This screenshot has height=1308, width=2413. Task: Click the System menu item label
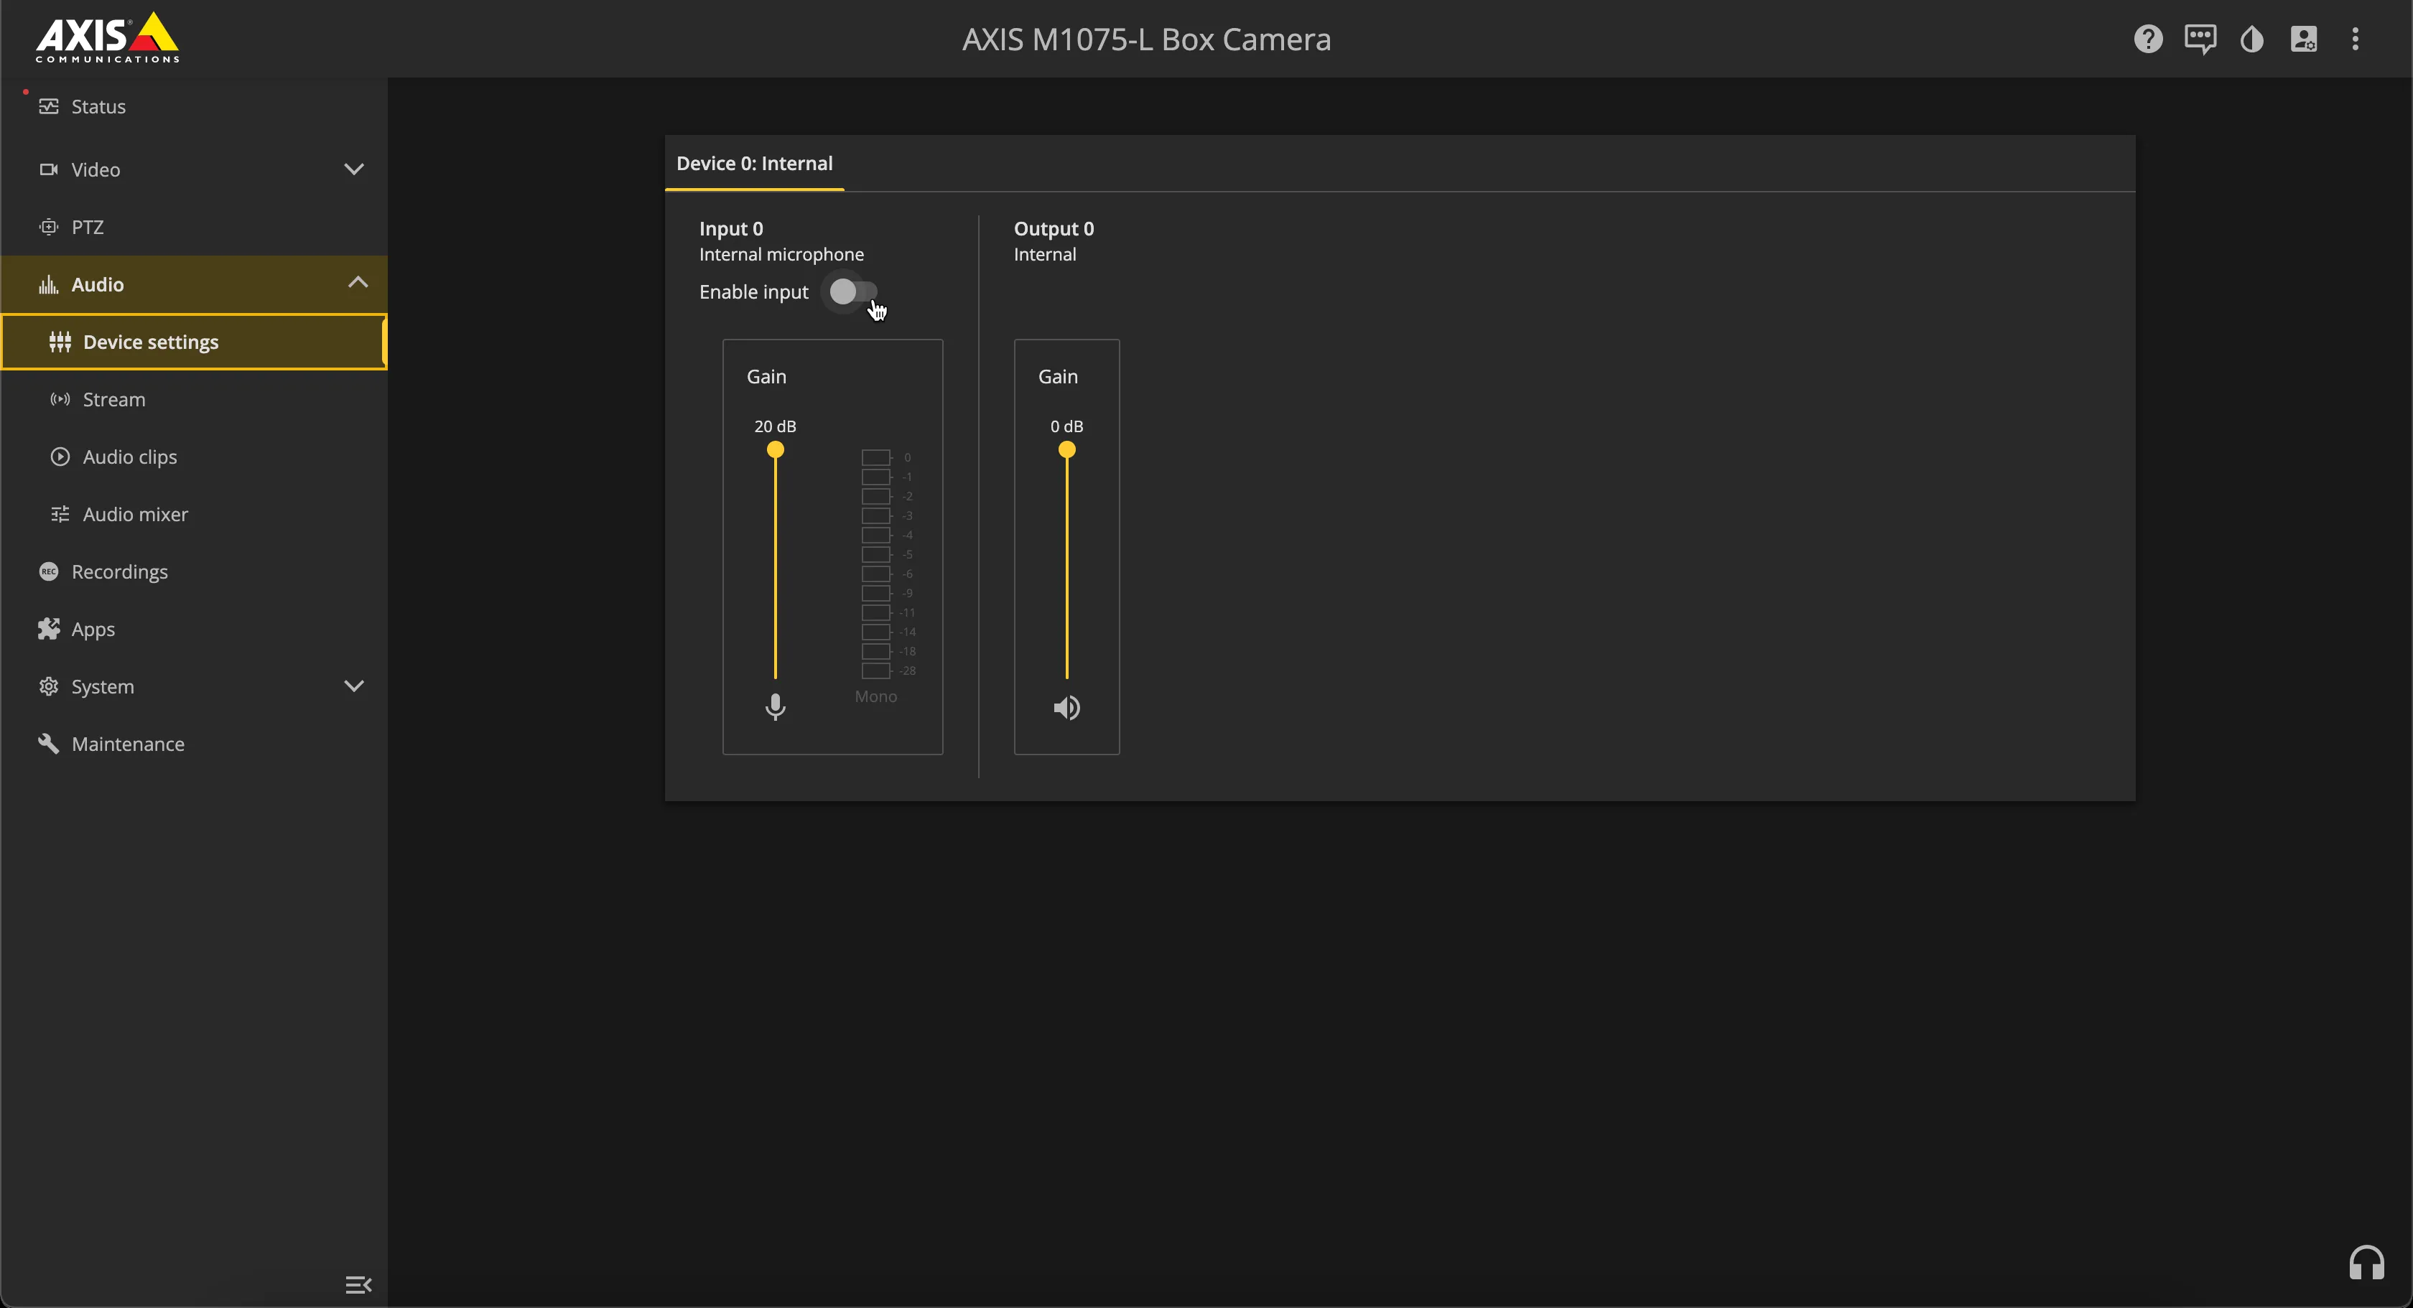pos(103,687)
